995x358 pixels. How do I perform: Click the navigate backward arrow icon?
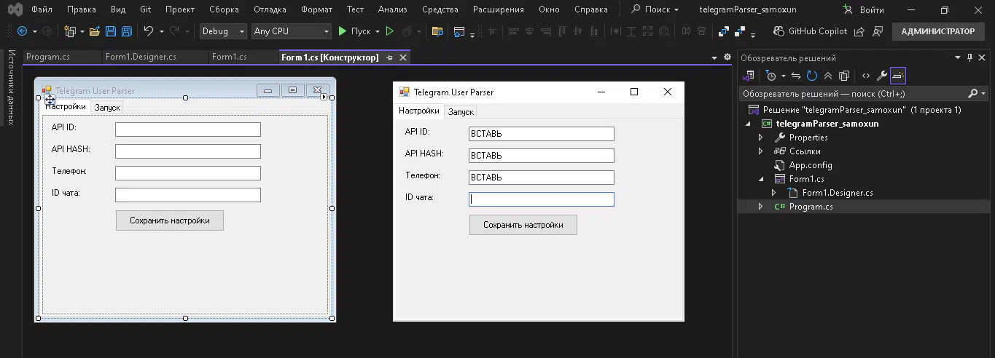pos(22,31)
